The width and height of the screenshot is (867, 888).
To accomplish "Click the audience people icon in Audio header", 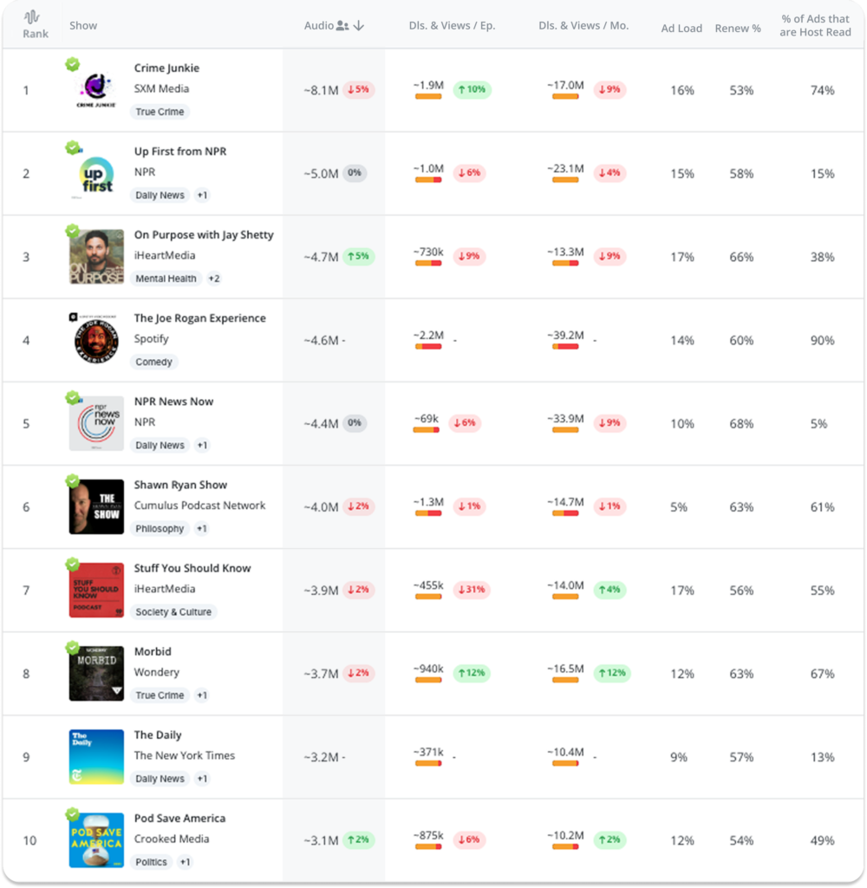I will click(342, 26).
